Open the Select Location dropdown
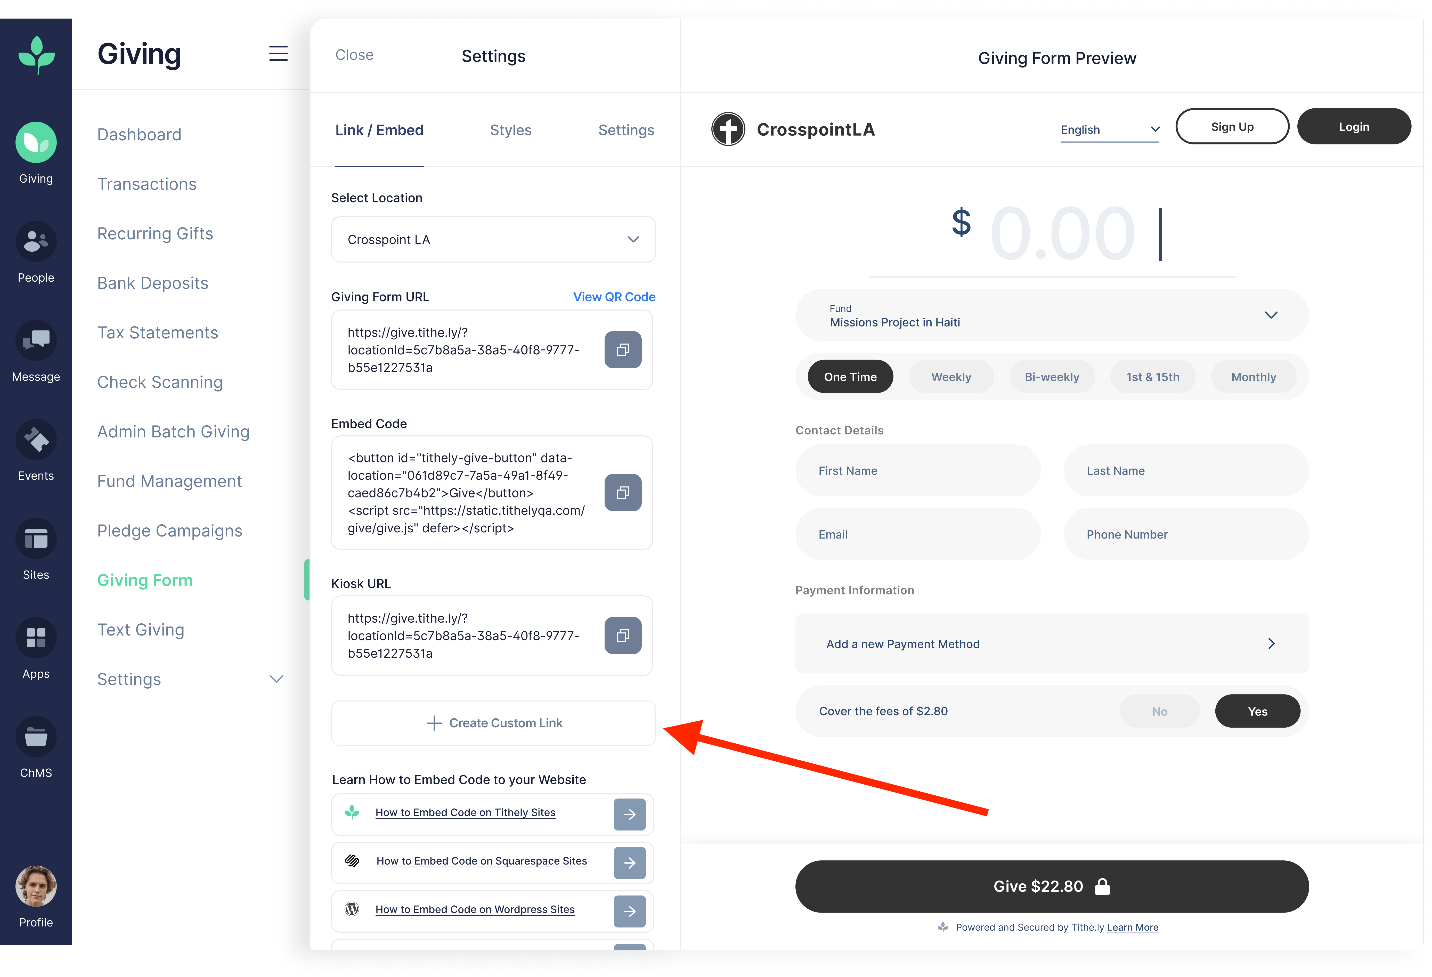 494,240
